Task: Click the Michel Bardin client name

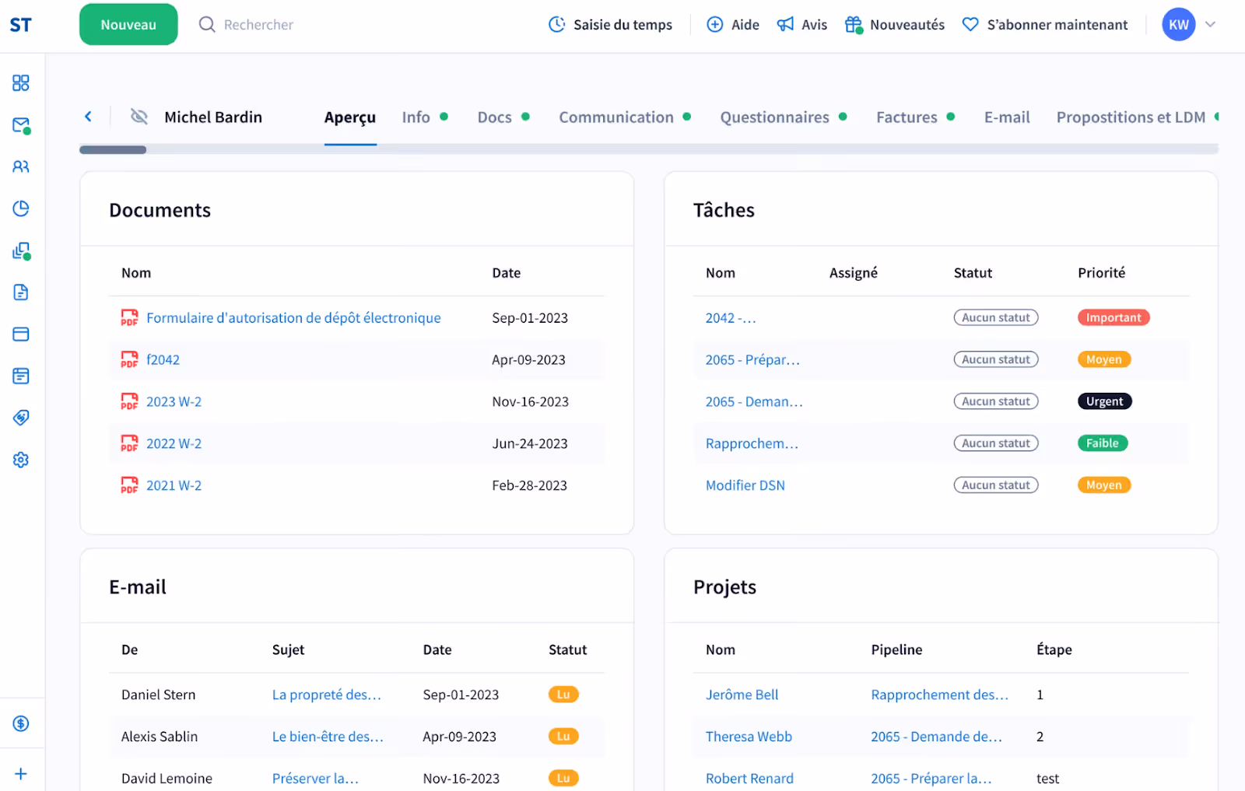Action: pos(213,117)
